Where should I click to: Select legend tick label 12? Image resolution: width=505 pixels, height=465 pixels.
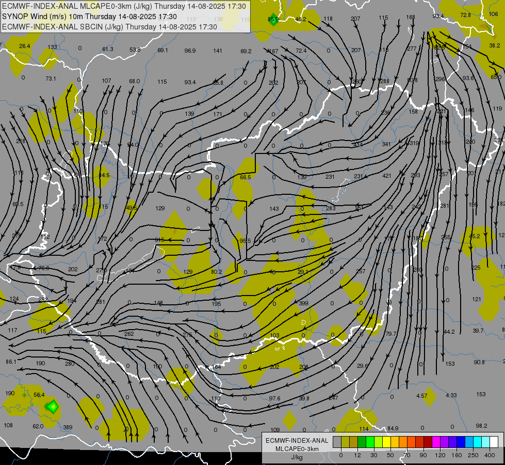tap(357, 455)
